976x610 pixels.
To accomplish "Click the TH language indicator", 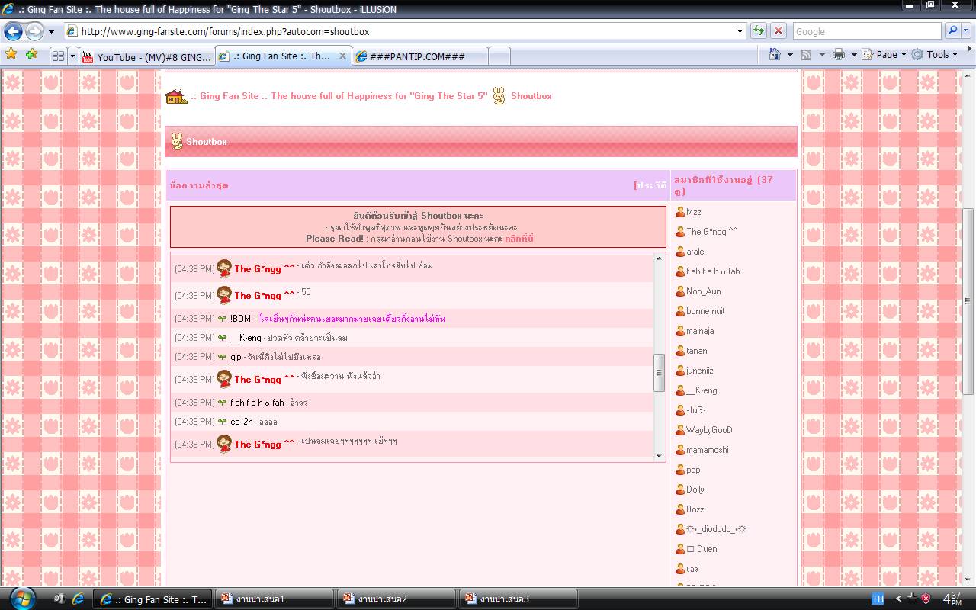I will [x=878, y=599].
